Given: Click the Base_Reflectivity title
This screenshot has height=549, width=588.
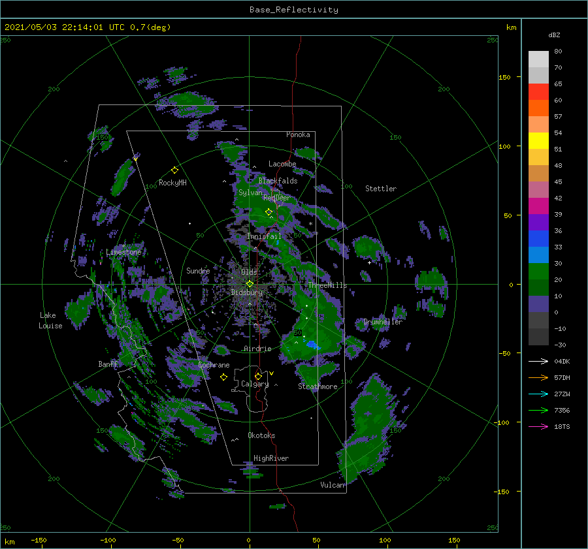Looking at the screenshot, I should click(x=294, y=10).
